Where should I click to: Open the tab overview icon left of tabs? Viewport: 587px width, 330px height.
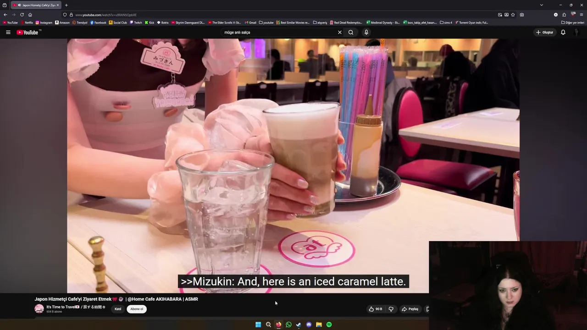[x=5, y=5]
